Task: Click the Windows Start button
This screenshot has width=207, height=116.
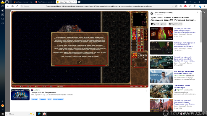Action: [x=2, y=114]
